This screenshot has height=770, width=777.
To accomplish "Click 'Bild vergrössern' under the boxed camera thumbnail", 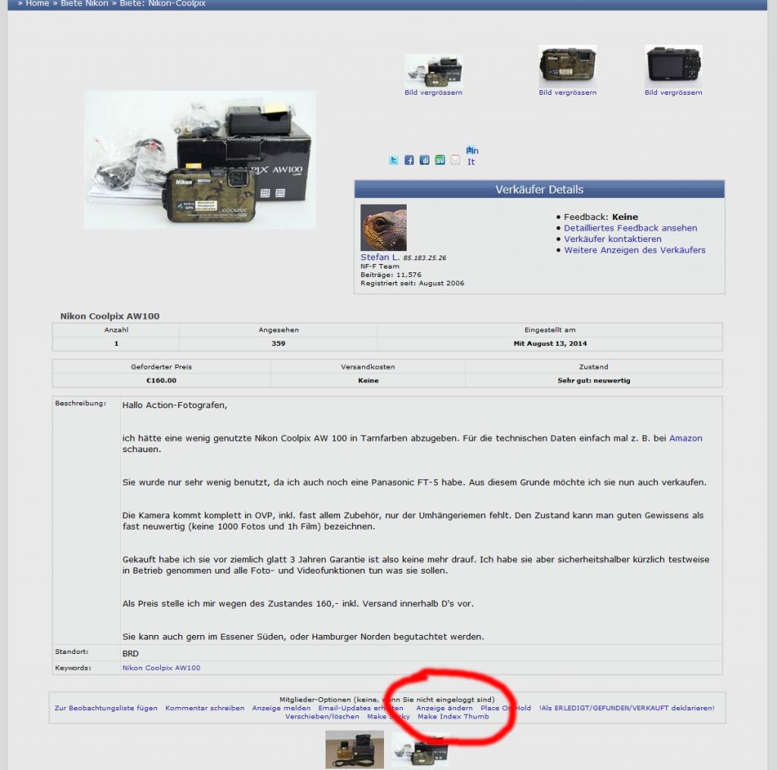I will (433, 93).
